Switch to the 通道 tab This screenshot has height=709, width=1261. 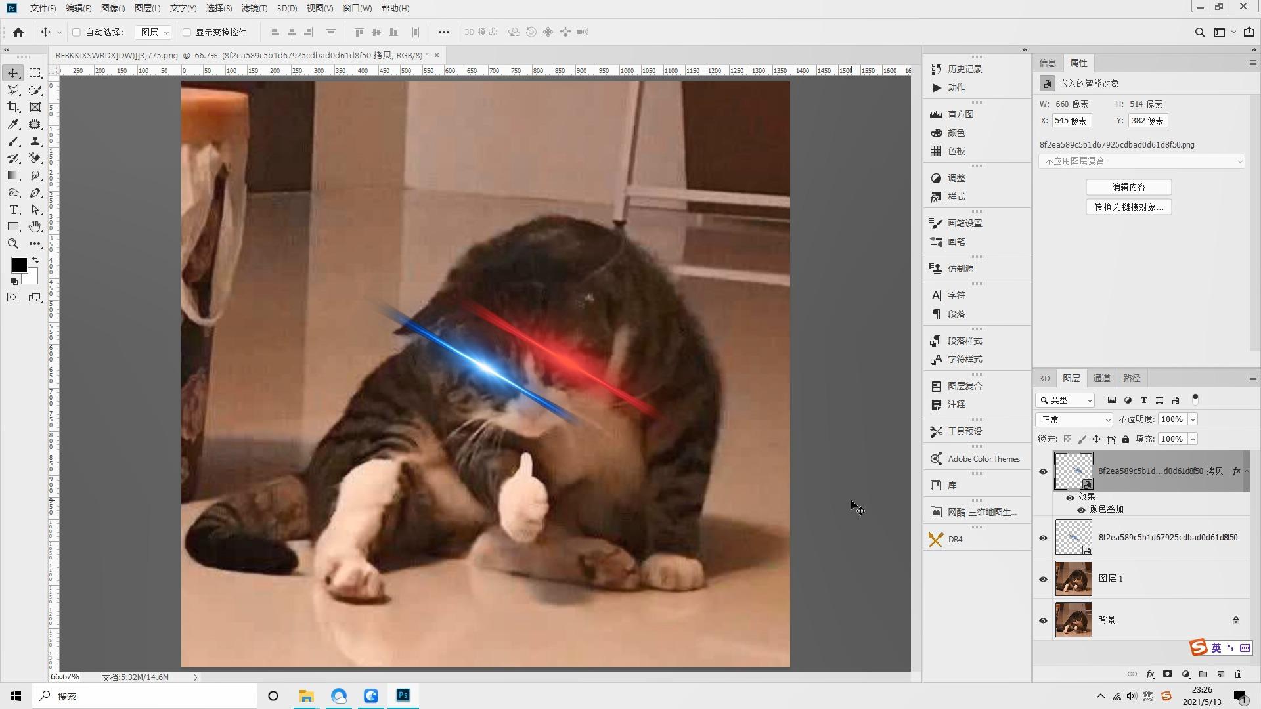coord(1101,378)
